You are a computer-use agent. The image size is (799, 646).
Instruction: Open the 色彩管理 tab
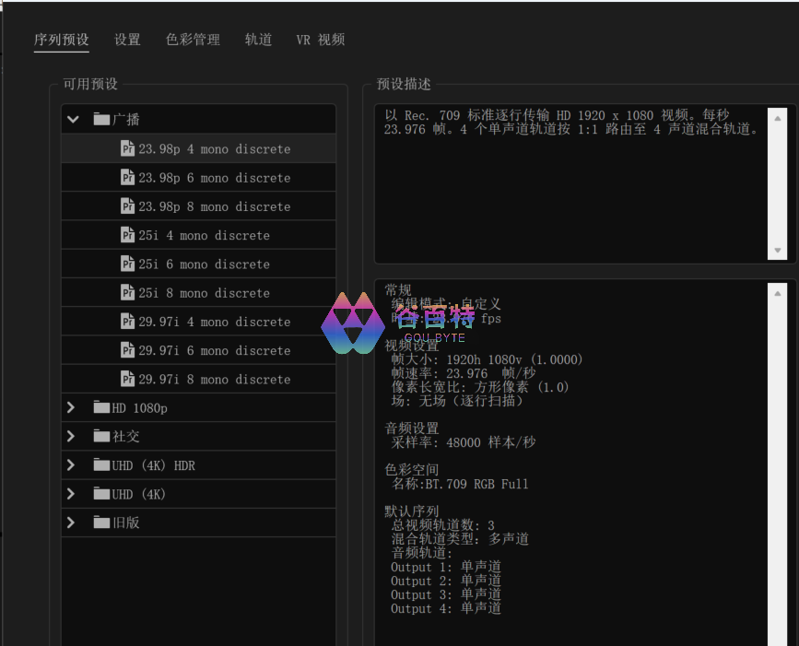click(193, 40)
